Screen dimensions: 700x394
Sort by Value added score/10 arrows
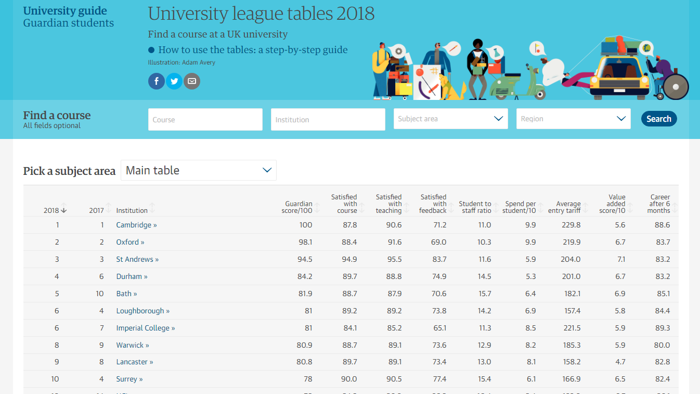(630, 208)
